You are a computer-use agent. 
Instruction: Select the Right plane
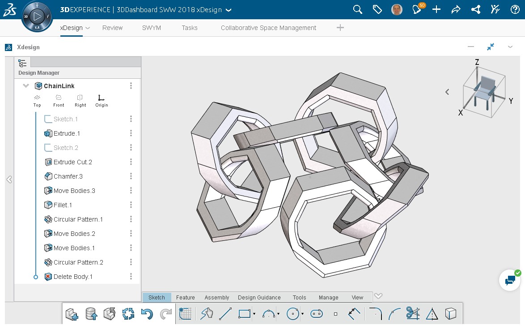coord(80,101)
